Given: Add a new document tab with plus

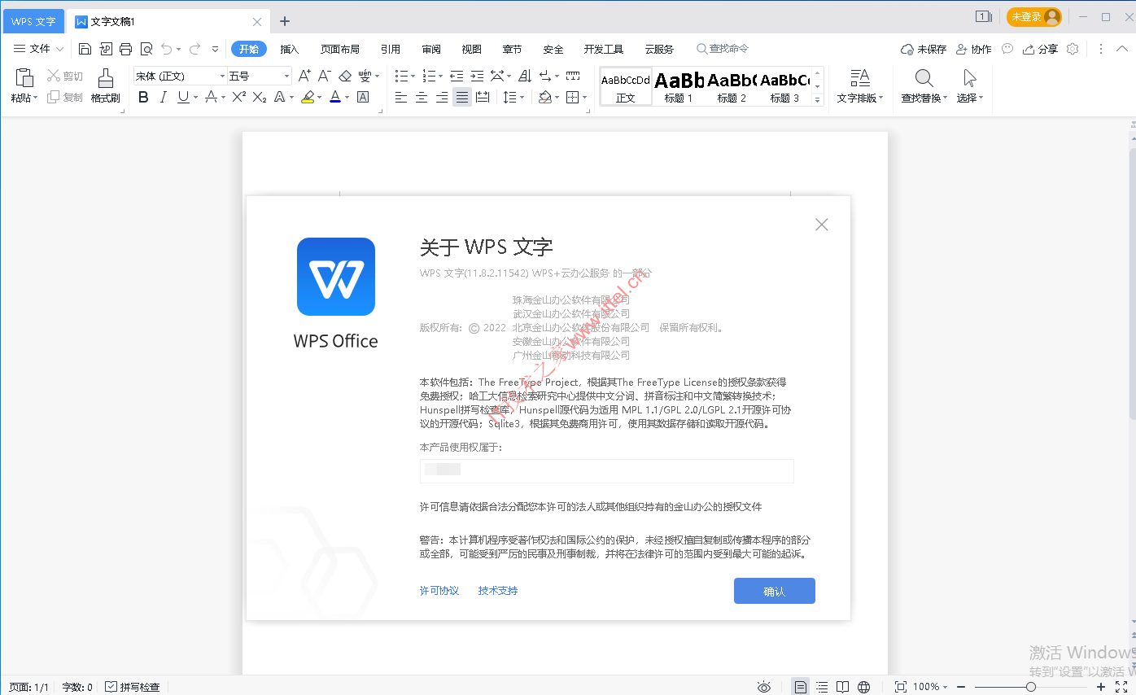Looking at the screenshot, I should click(x=284, y=21).
